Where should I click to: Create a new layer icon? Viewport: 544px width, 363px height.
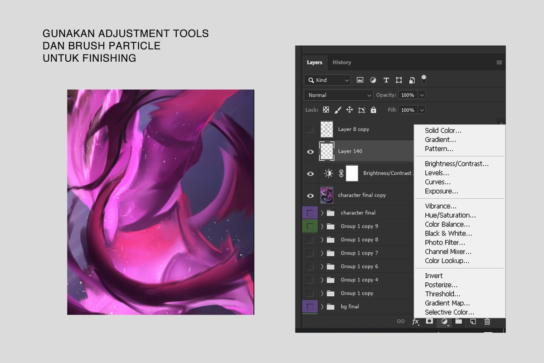coord(473,321)
